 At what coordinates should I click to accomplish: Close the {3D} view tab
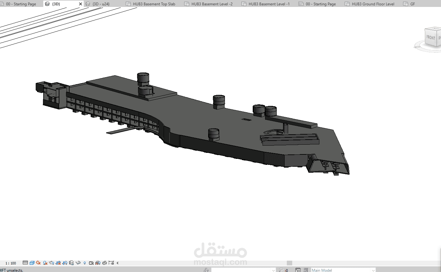pos(80,4)
